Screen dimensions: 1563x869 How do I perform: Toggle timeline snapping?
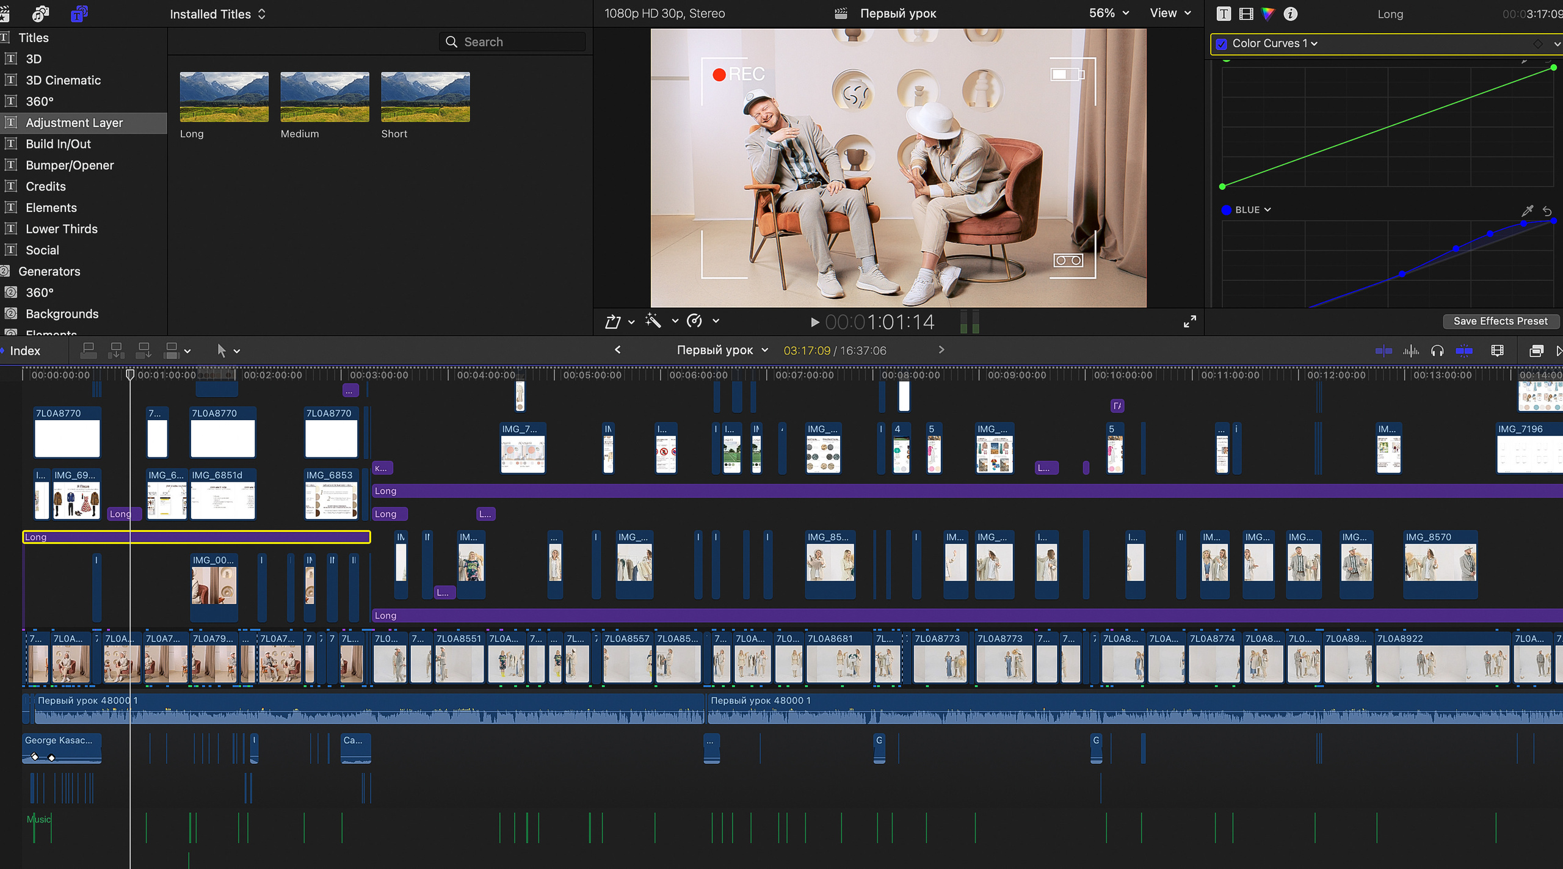[1464, 351]
